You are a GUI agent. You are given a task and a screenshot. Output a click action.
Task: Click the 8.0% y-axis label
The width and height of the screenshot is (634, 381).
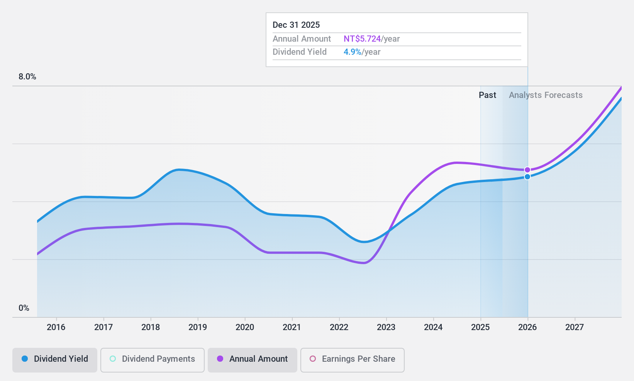tap(27, 77)
